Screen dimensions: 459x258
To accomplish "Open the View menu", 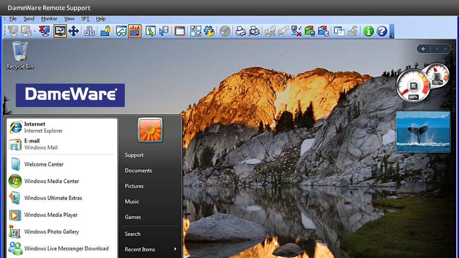I will click(69, 19).
